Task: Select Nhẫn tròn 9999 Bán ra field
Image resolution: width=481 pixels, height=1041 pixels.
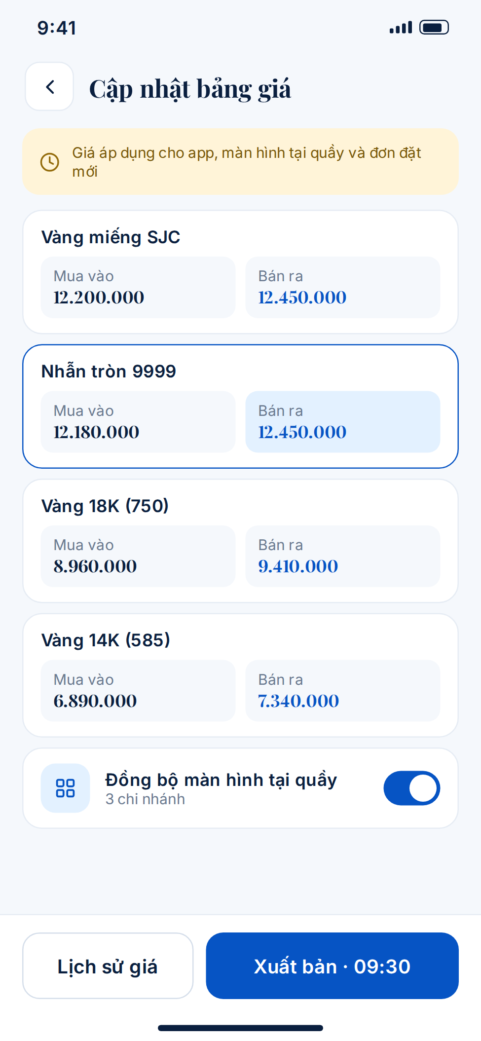Action: (342, 422)
